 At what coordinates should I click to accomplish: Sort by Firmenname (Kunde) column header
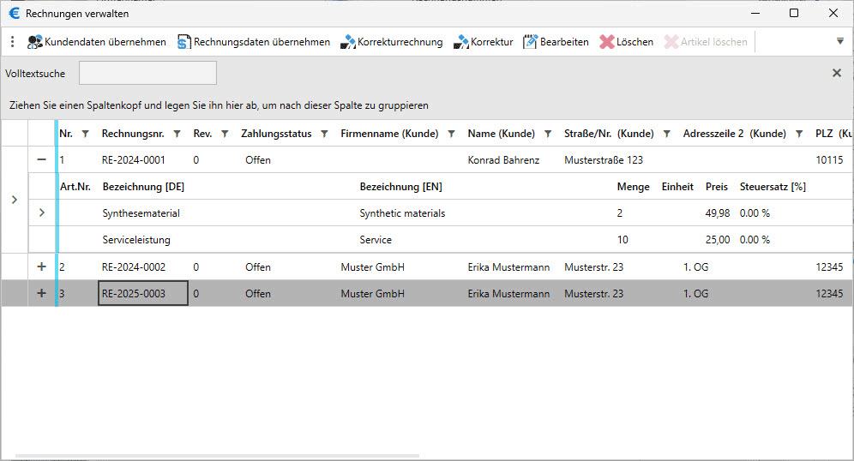[x=389, y=134]
